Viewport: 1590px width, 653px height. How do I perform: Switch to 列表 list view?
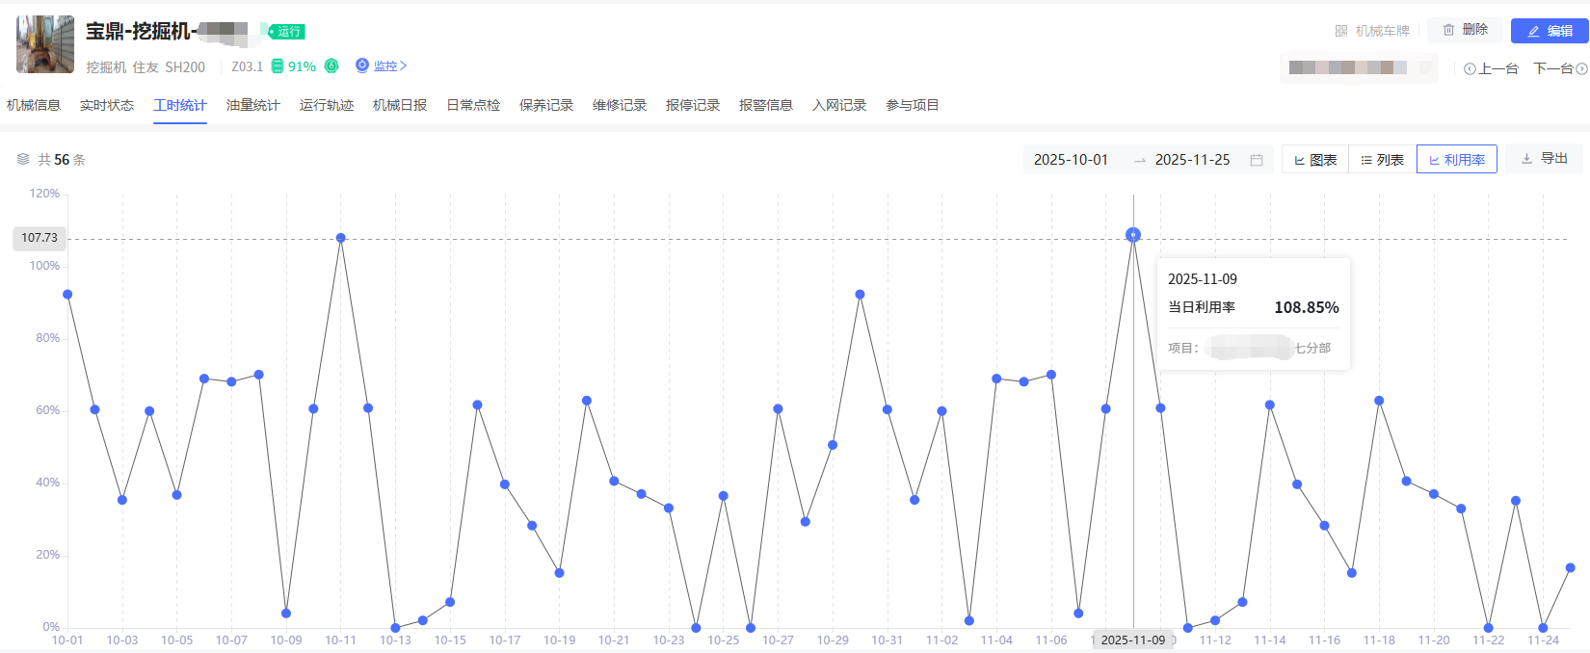(1383, 160)
